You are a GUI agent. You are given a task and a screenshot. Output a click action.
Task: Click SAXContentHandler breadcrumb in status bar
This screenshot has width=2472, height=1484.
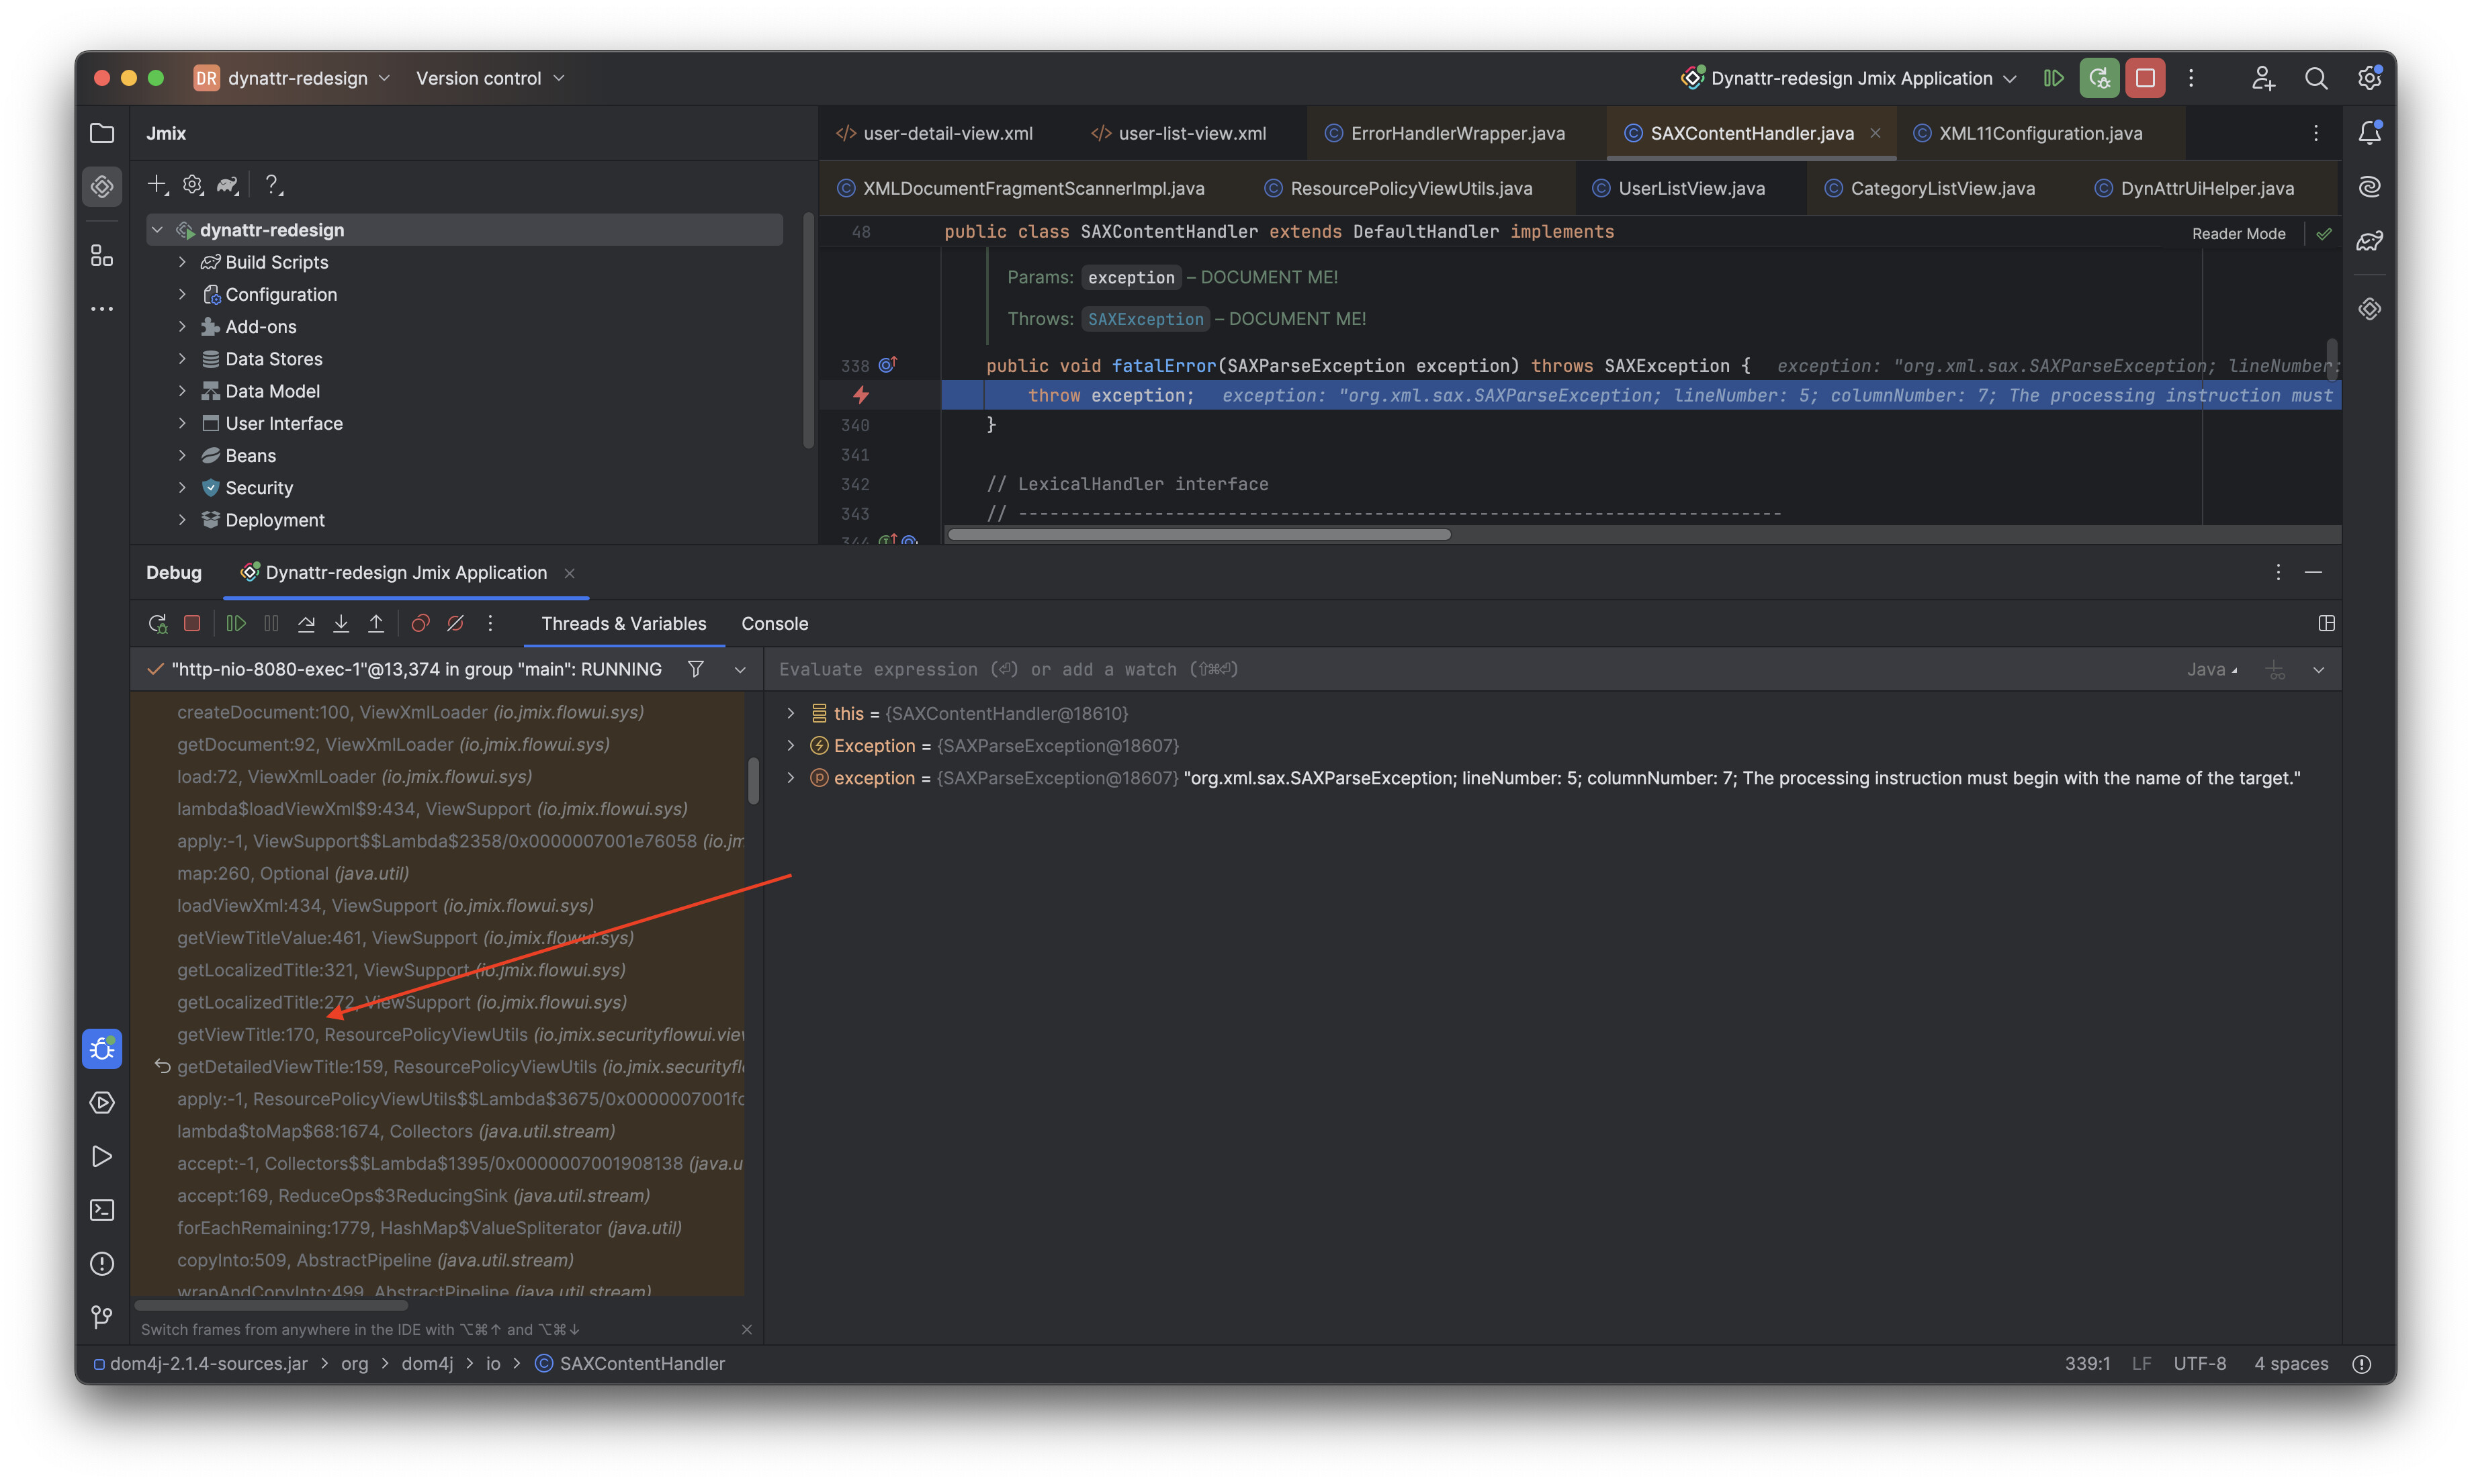click(630, 1363)
